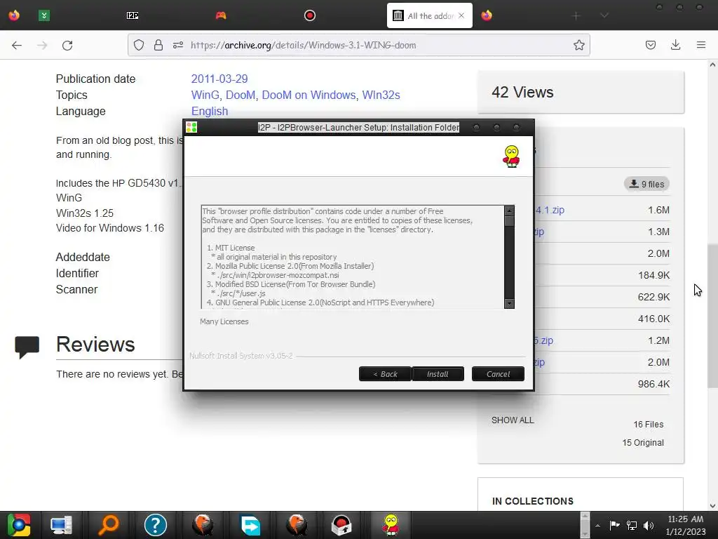Click the '9 files' download button

pos(646,184)
